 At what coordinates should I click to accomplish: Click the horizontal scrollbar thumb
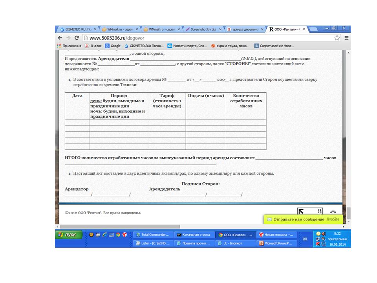(x=120, y=227)
